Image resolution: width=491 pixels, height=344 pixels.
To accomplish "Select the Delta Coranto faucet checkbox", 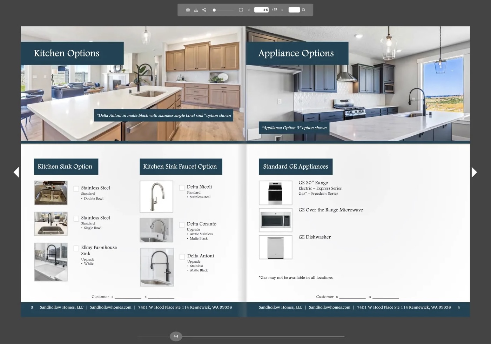I will [182, 225].
